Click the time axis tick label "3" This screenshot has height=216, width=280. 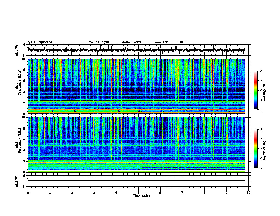(x=94, y=193)
